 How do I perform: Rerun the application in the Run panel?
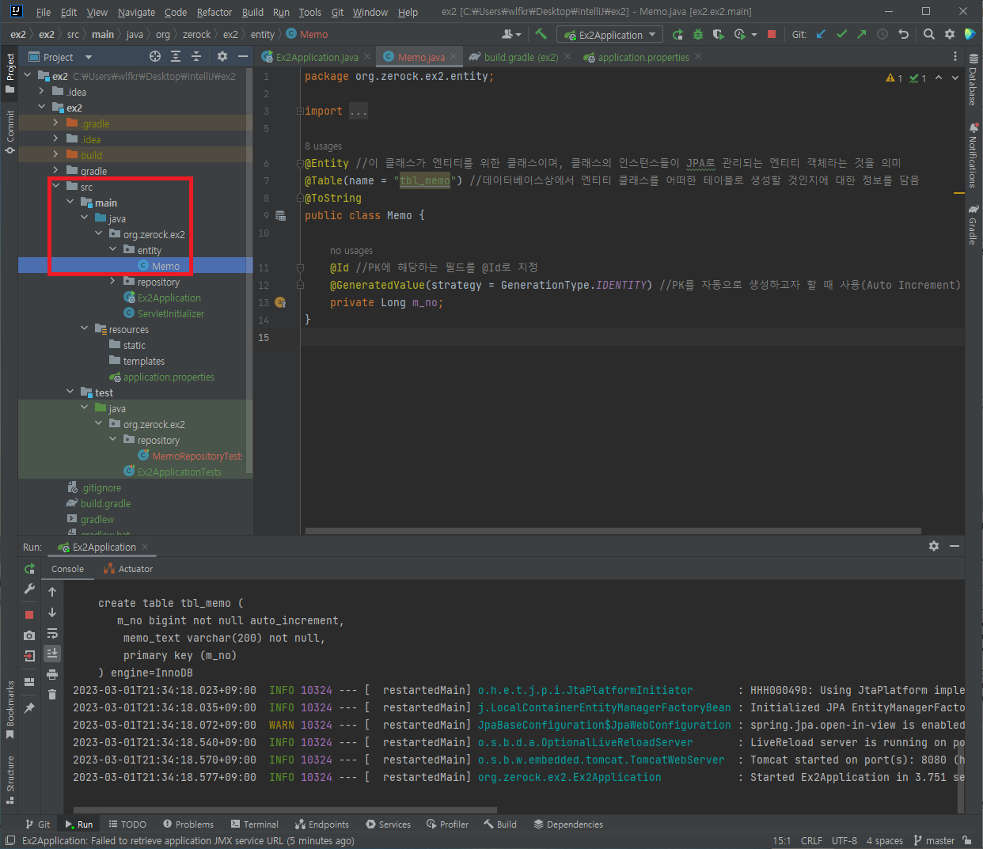[29, 569]
